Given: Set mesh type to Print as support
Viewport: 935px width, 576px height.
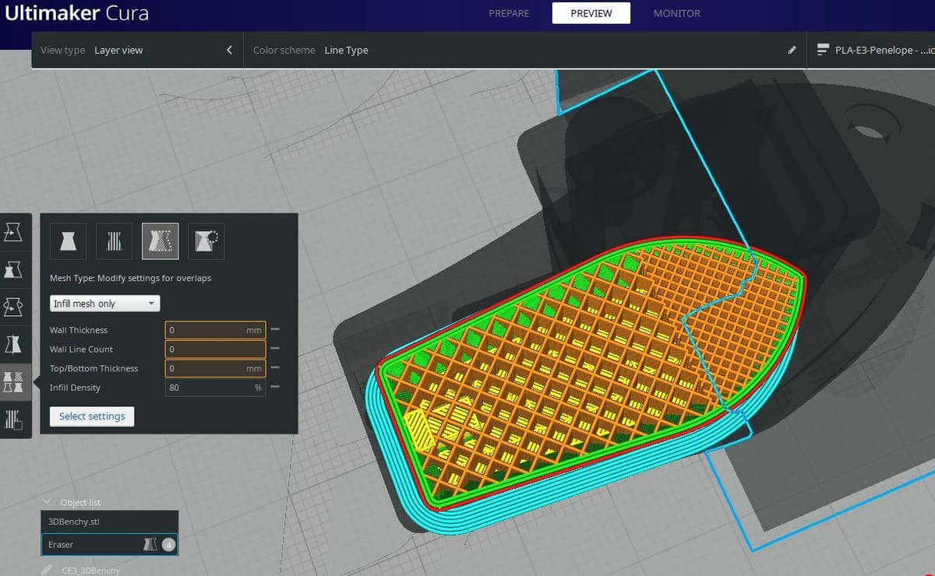Looking at the screenshot, I should tap(115, 242).
